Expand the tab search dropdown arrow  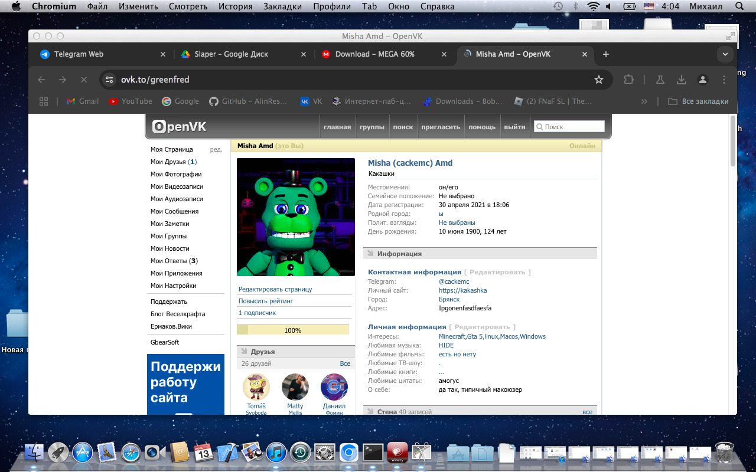[725, 54]
